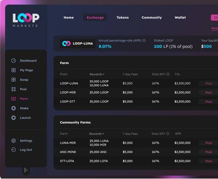Click the 25,000 LOTA rewards cell
This screenshot has height=179, width=218.
point(98,161)
